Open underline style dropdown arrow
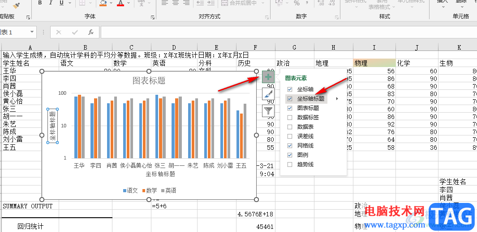 click(70, 3)
